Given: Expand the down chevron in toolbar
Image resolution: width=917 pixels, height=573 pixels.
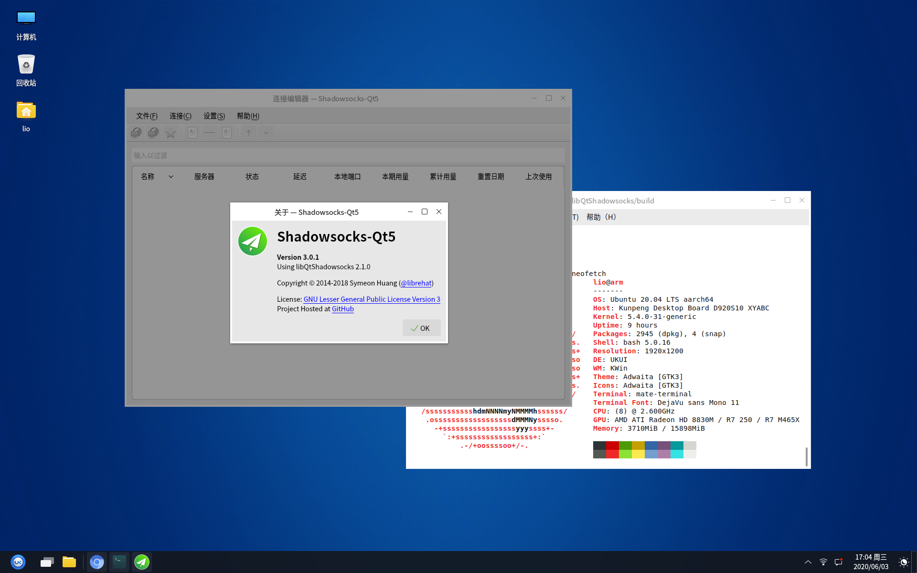Looking at the screenshot, I should tap(266, 133).
